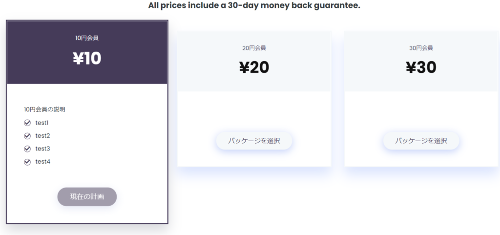Click the checkmark icon beside test1

coord(27,123)
